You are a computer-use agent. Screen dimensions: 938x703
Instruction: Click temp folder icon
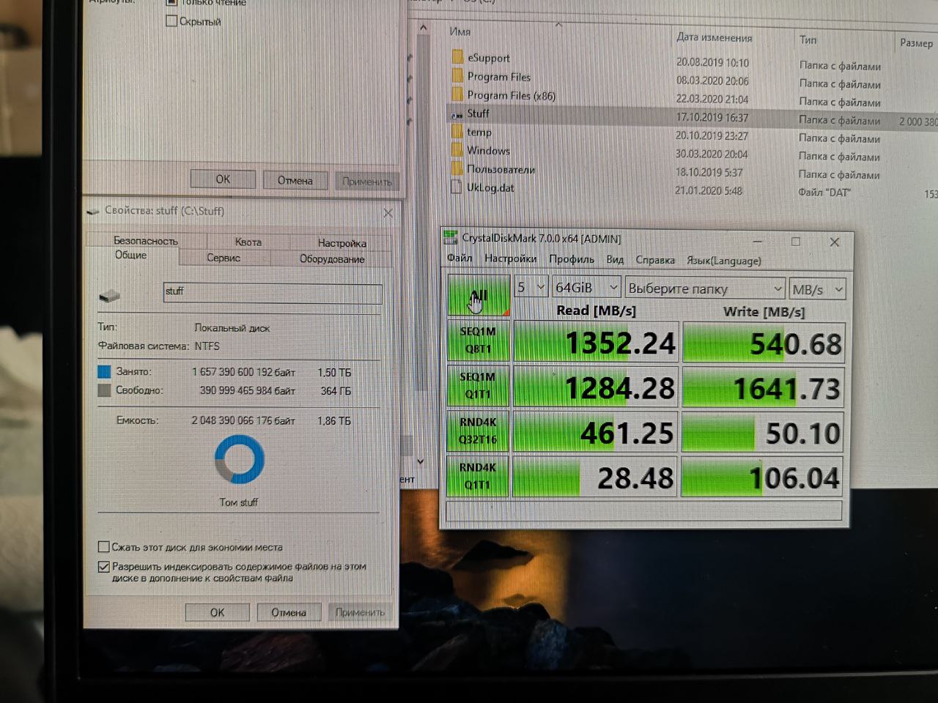(x=457, y=132)
